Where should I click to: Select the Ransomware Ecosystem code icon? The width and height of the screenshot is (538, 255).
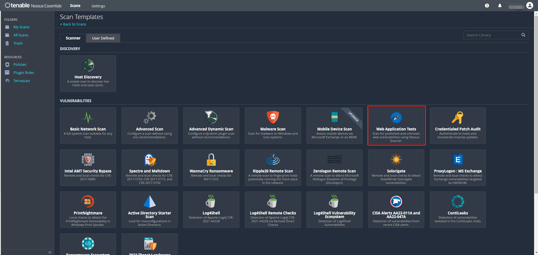88,244
